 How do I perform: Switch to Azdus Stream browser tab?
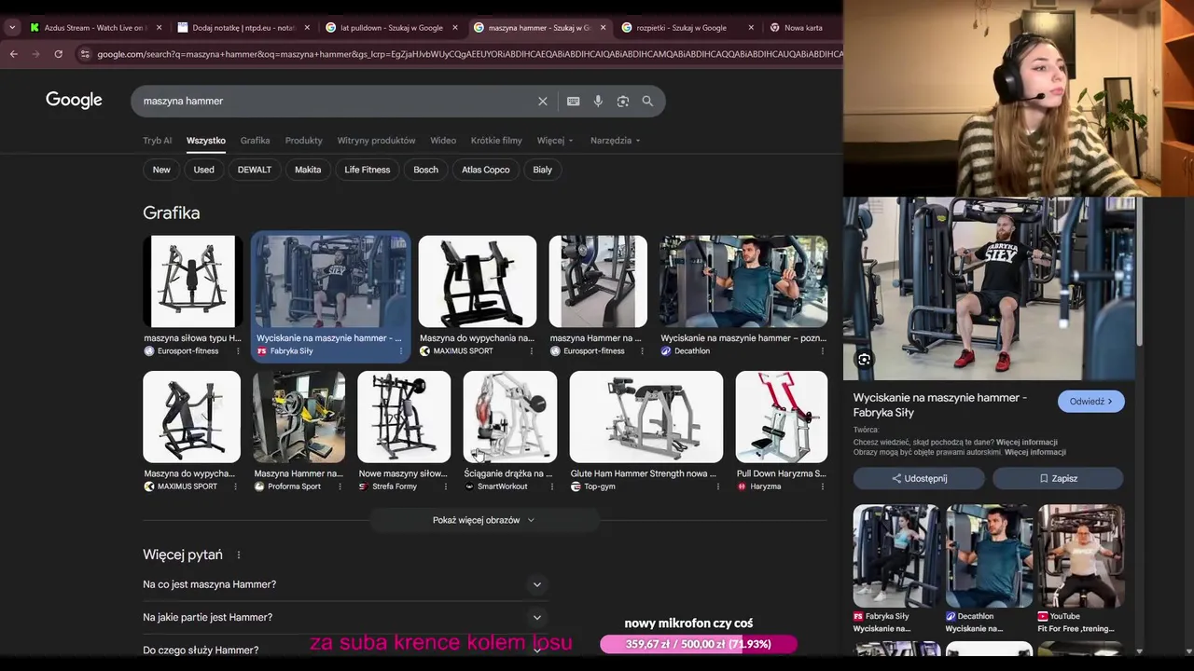coord(93,28)
